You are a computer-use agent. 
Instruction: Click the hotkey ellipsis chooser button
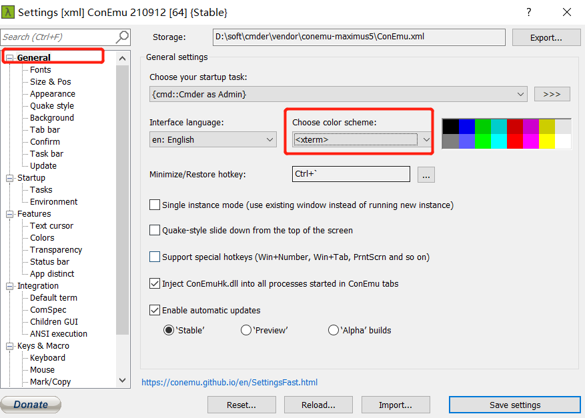coord(426,175)
